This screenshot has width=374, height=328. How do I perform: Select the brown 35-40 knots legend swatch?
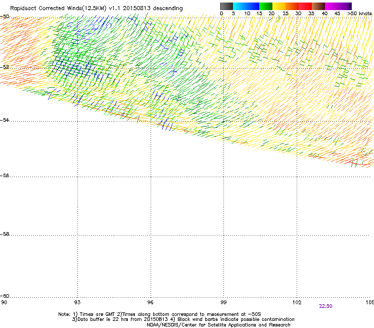coord(318,6)
